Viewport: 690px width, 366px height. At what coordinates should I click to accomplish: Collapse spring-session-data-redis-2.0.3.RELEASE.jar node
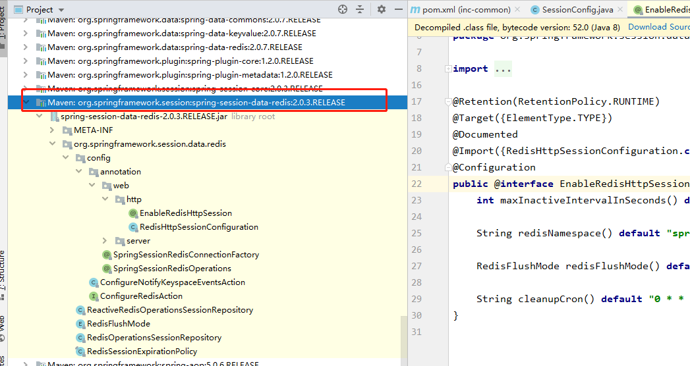(39, 117)
